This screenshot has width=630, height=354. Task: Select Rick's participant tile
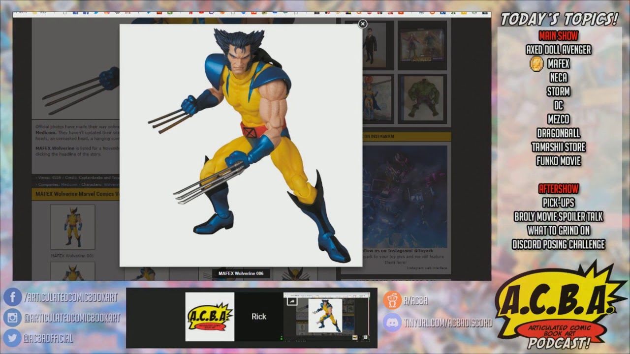tap(259, 317)
